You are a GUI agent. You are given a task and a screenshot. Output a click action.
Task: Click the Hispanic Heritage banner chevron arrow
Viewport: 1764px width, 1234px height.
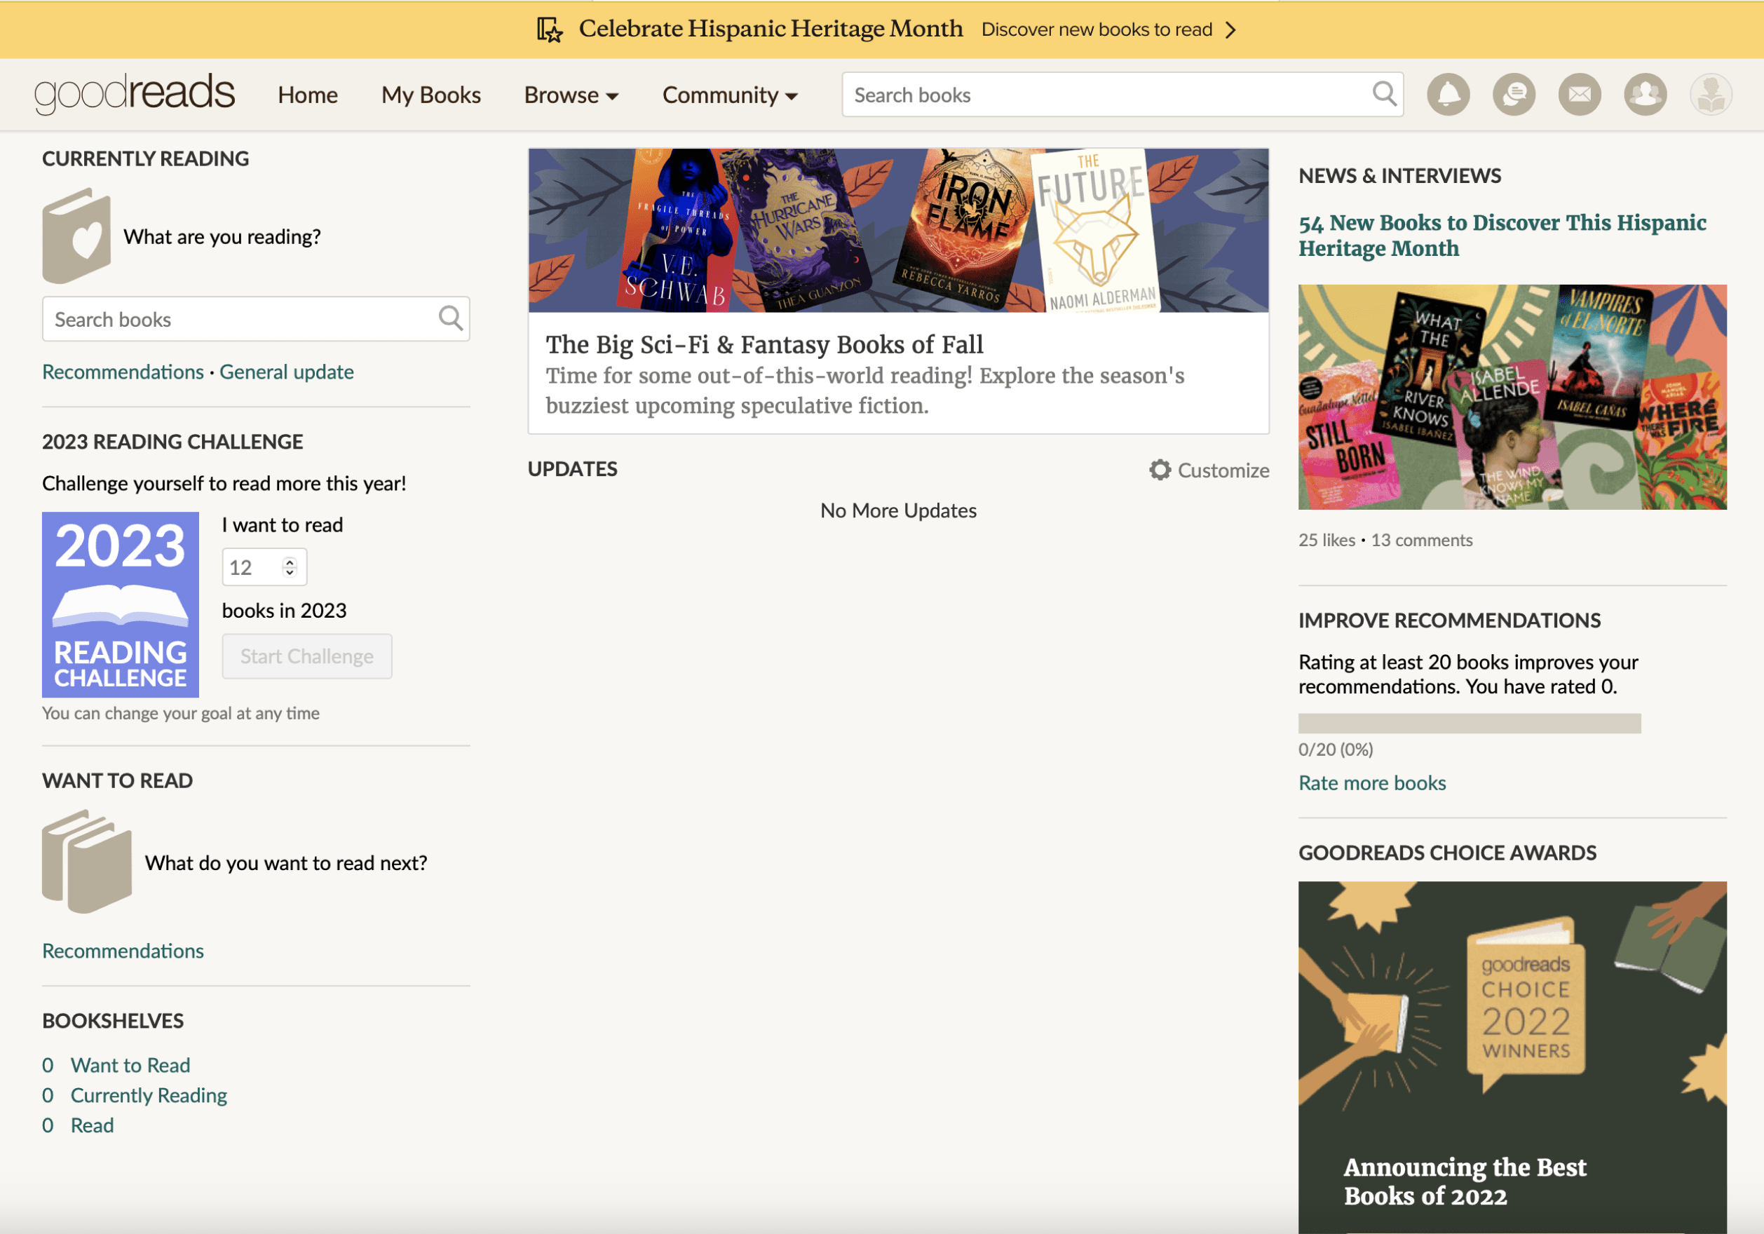pos(1231,29)
